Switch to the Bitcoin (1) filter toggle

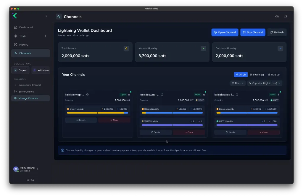pos(257,75)
